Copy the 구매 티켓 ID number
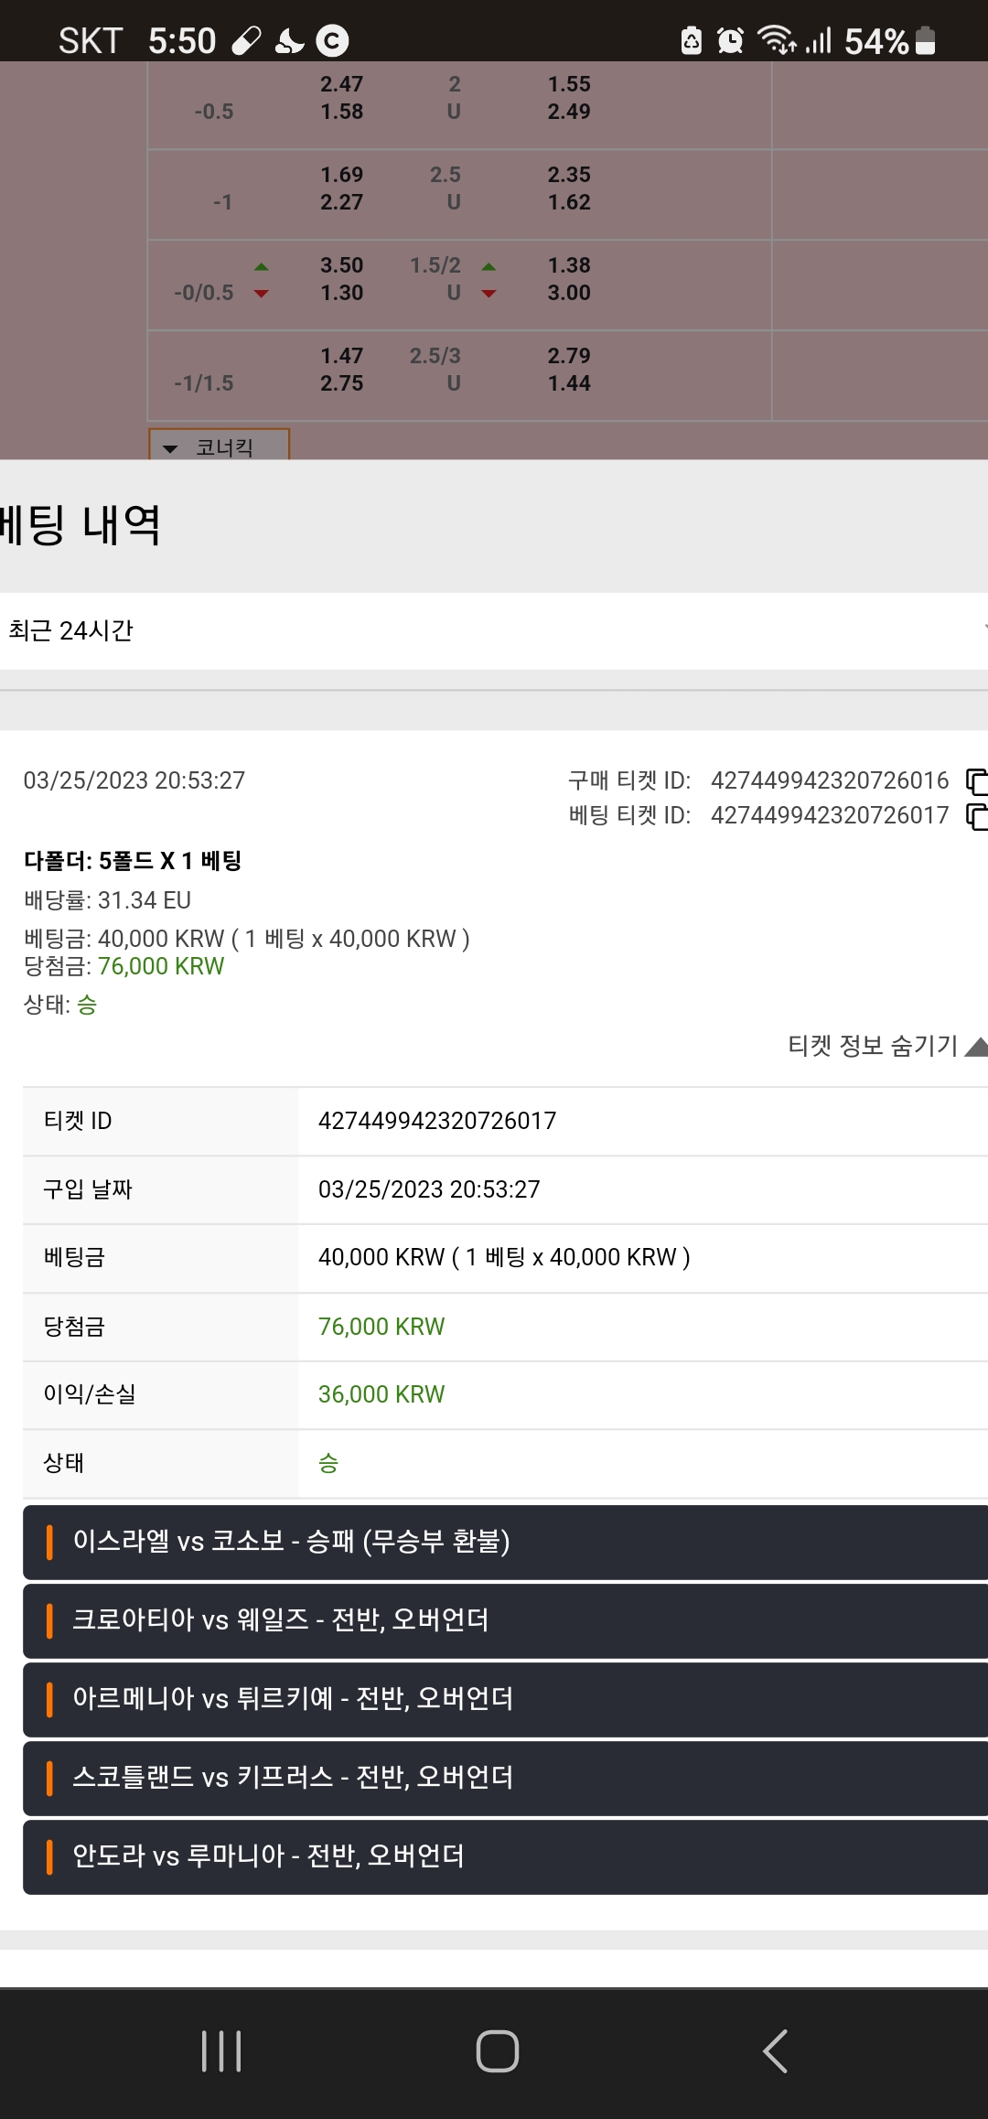 click(977, 781)
